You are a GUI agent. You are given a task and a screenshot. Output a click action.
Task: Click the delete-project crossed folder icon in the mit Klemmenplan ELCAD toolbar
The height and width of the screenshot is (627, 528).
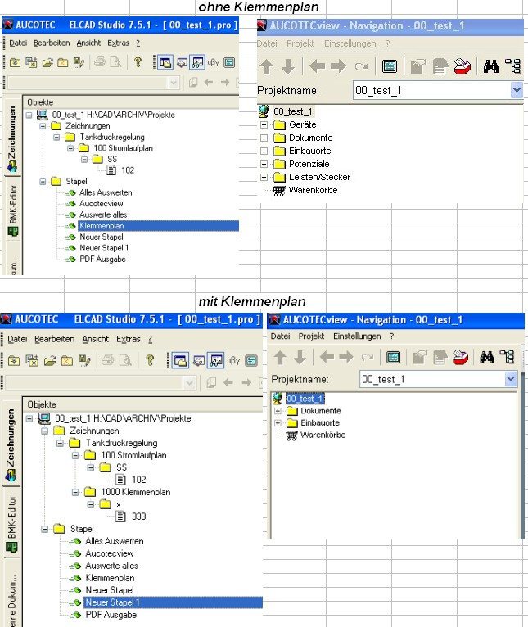coord(67,361)
